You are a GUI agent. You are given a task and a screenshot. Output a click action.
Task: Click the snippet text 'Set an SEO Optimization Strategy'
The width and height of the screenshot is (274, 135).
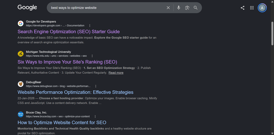point(111,68)
